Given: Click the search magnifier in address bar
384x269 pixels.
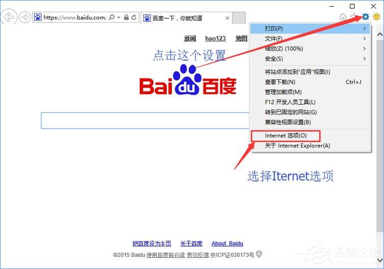Looking at the screenshot, I should [x=112, y=17].
